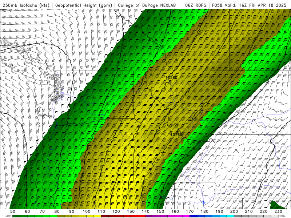Click the legend value 180
Viewport: 291px width, 218px height.
click(204, 211)
